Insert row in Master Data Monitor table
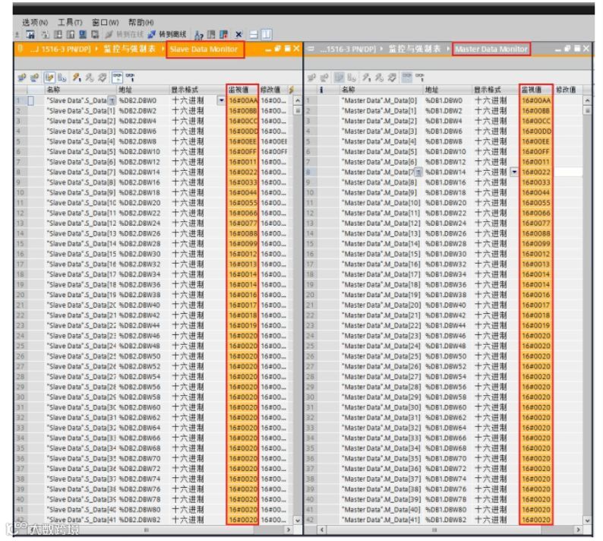 click(311, 78)
